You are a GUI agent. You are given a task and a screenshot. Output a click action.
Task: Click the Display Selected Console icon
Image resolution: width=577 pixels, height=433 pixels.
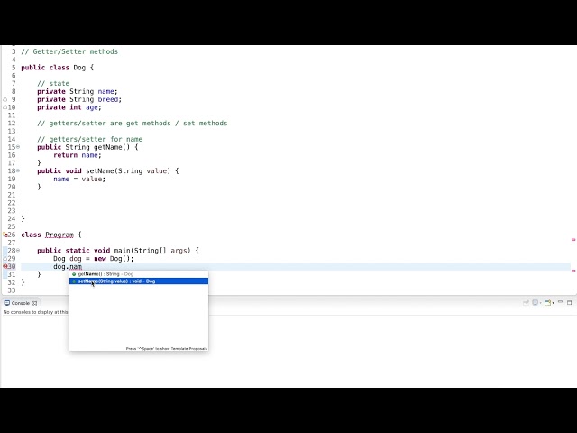(x=535, y=303)
